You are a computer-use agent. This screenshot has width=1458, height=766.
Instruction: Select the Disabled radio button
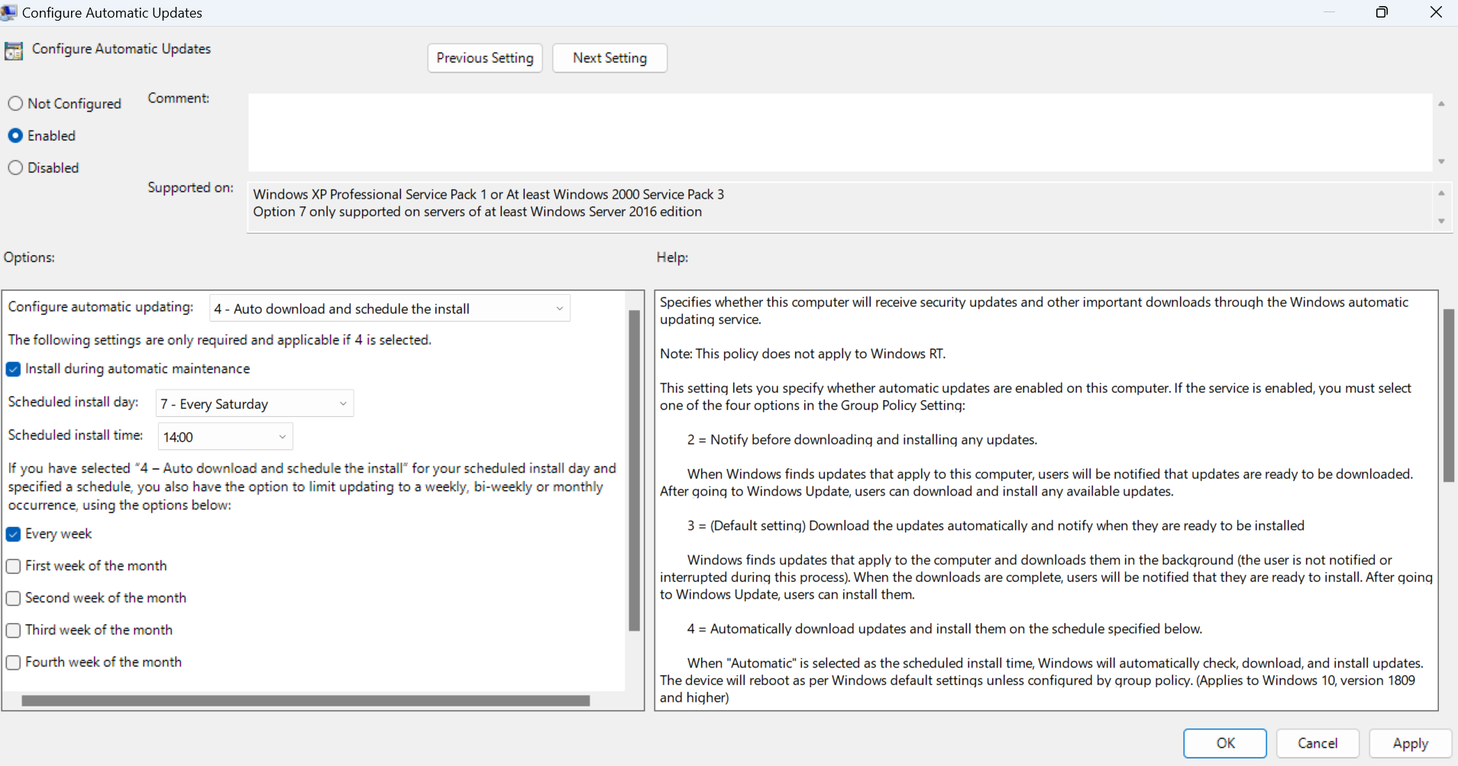click(15, 167)
